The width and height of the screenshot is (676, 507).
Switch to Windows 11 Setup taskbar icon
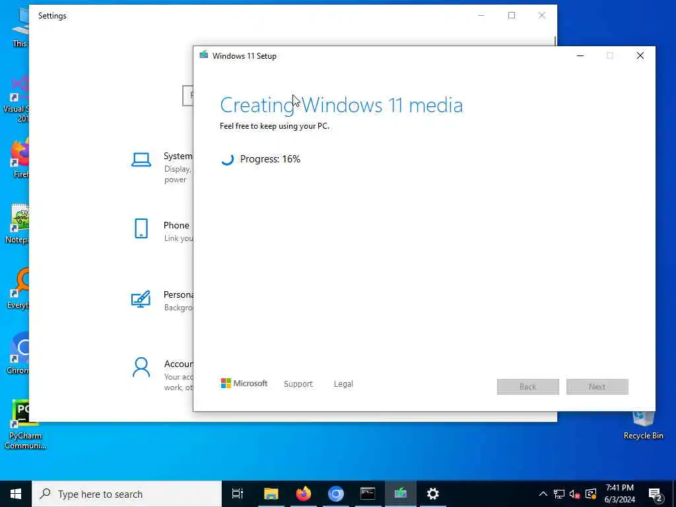401,494
